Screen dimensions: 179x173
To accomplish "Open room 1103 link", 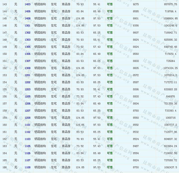I will click(28, 139).
